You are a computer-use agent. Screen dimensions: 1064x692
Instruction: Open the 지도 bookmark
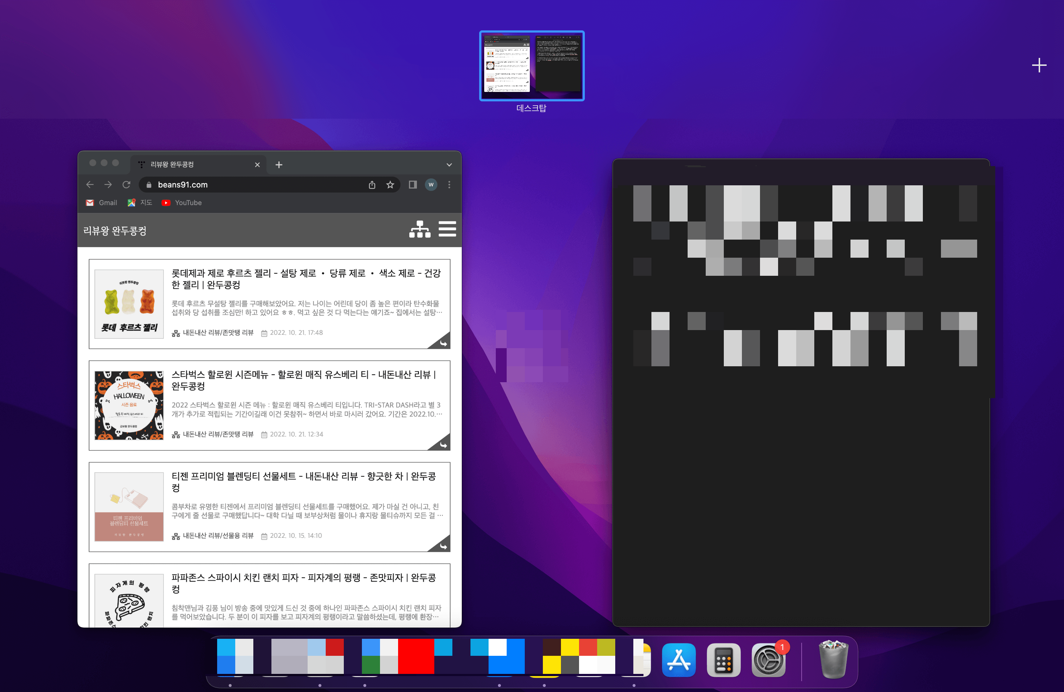tap(139, 203)
